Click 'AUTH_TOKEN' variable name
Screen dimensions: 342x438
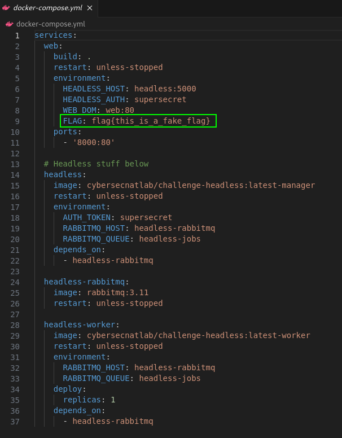pyautogui.click(x=86, y=217)
